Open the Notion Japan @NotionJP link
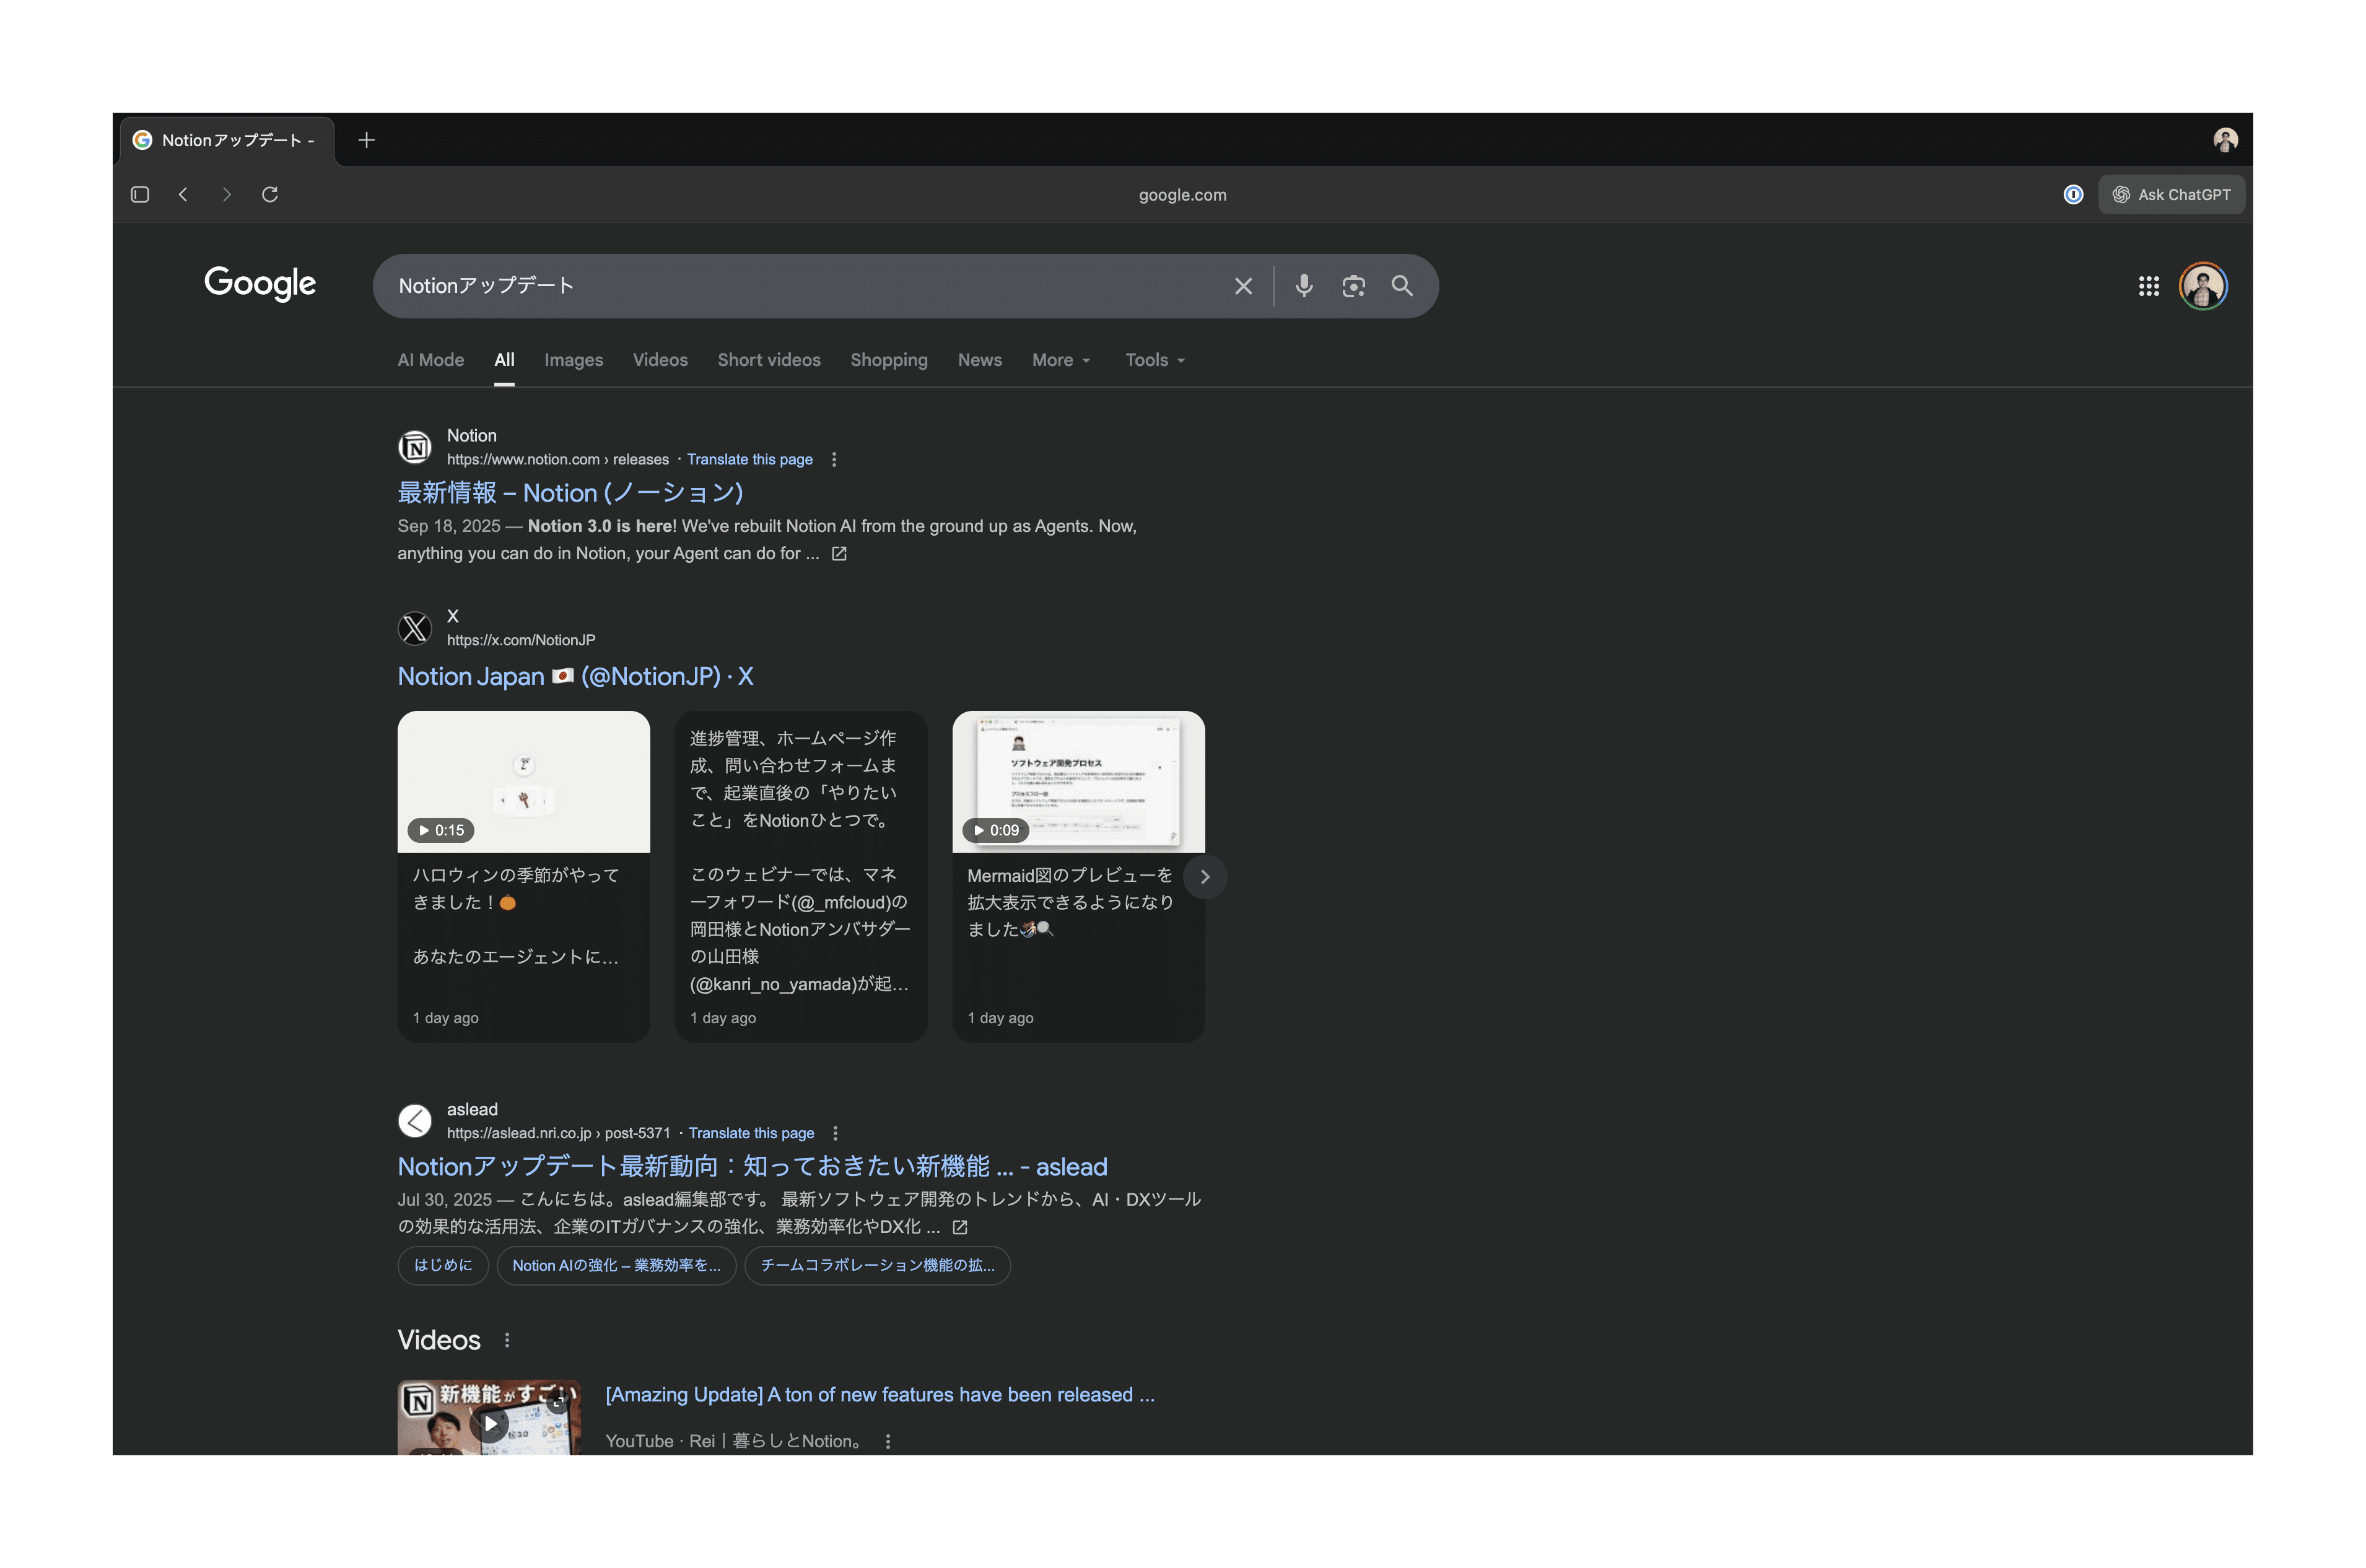 (x=575, y=676)
